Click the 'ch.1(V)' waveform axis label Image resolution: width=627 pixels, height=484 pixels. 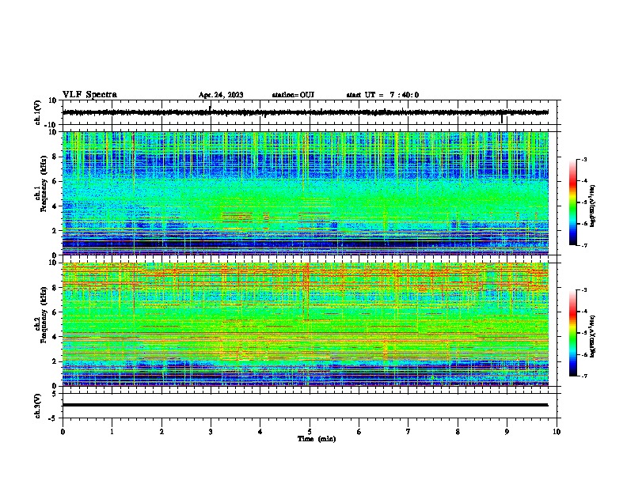37,112
